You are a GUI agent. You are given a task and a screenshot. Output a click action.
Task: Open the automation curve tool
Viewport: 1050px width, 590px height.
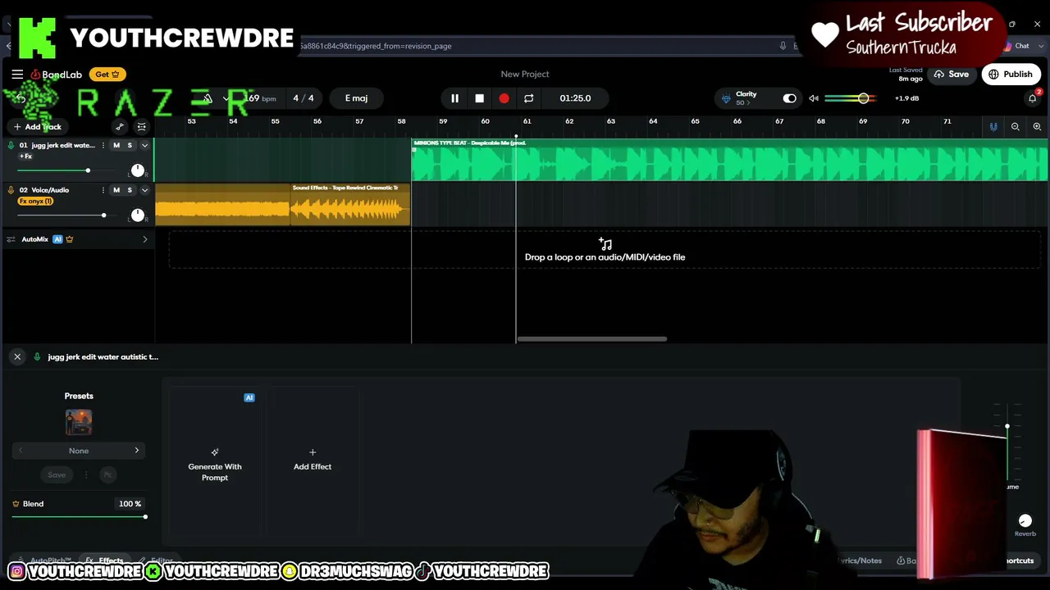[x=120, y=127]
